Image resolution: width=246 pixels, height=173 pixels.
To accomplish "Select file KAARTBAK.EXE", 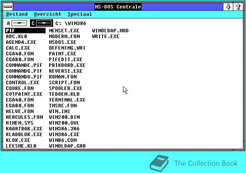I will [24, 129].
